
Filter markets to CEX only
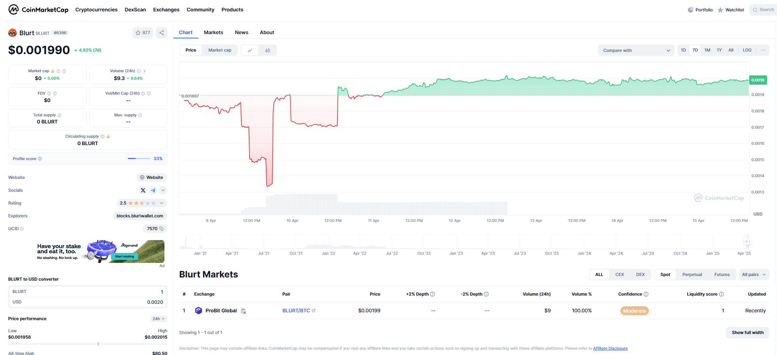pyautogui.click(x=620, y=275)
